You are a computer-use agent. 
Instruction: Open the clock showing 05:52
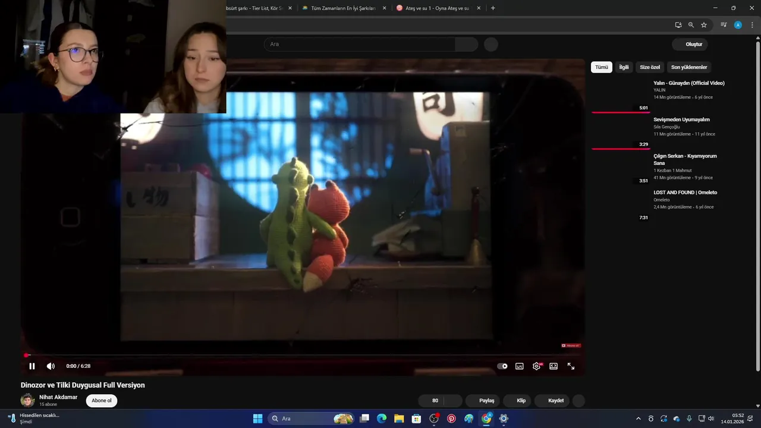tap(732, 418)
